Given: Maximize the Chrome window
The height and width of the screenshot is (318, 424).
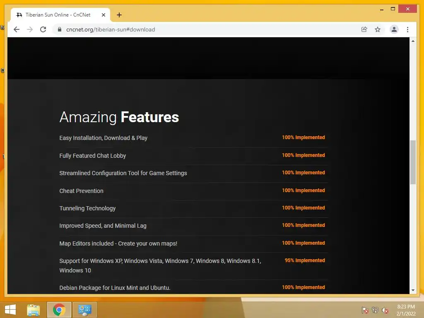Looking at the screenshot, I should pos(393,9).
